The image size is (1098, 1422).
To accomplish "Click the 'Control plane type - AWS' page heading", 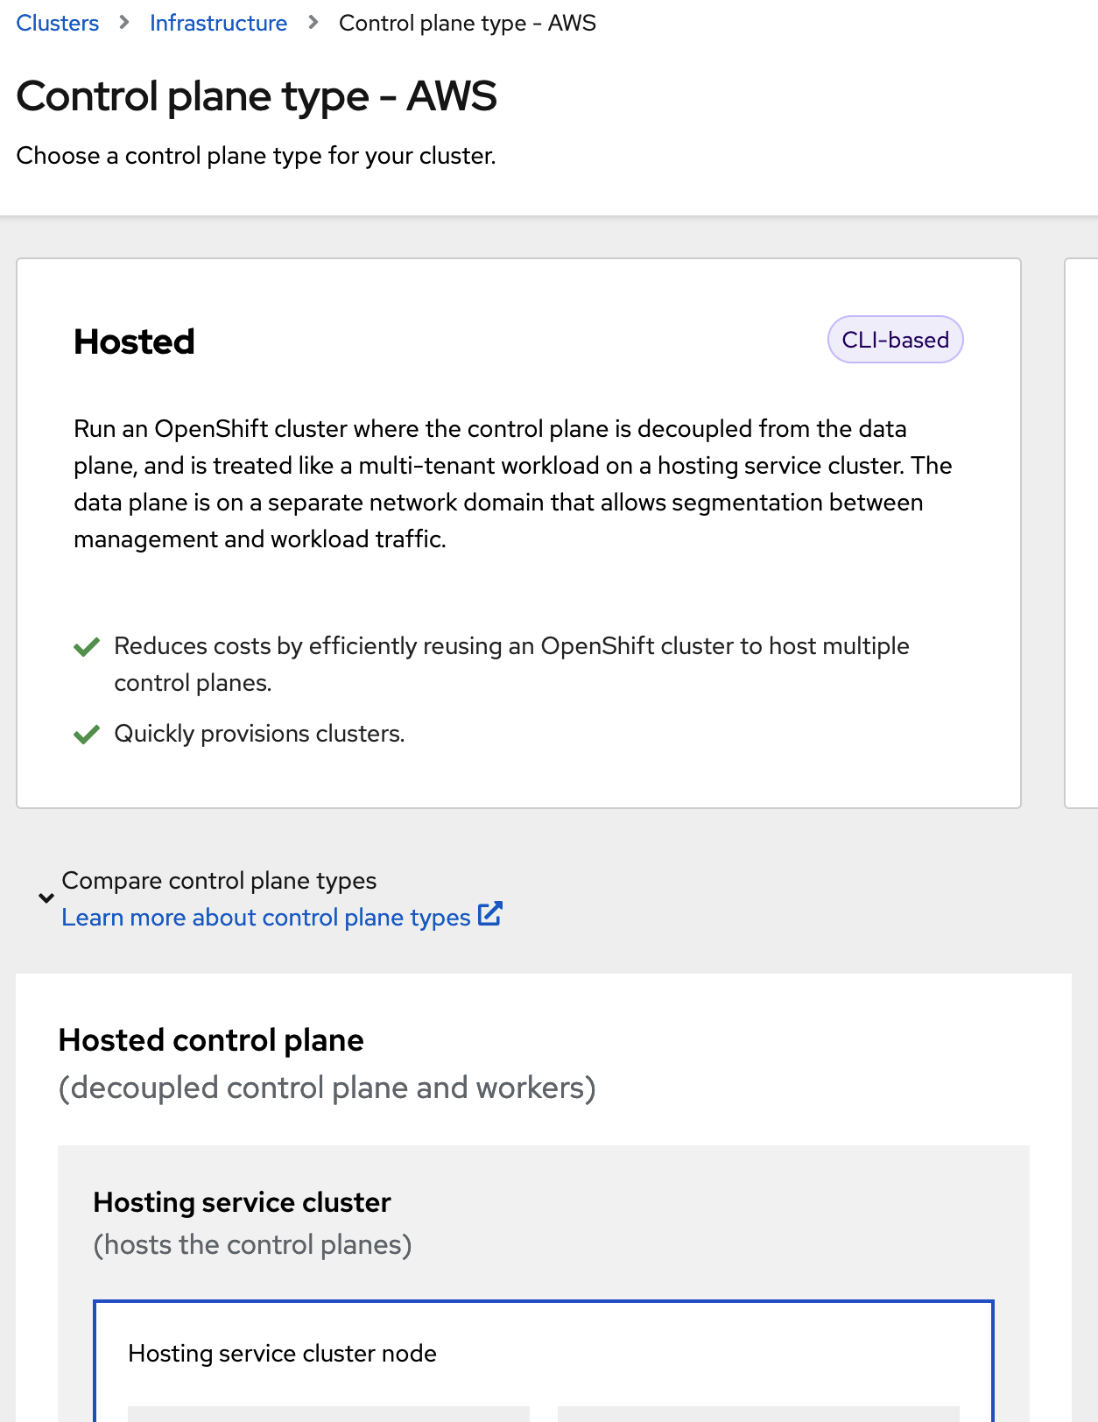I will [257, 96].
